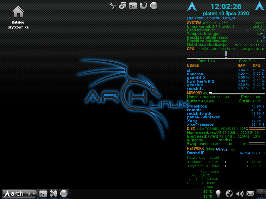Click the MEMORY usage progress bar
This screenshot has width=266, height=199.
(x=237, y=93)
